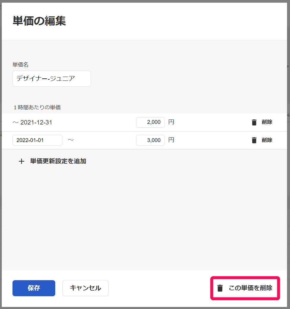Click the 2022-01-01 start date field
The height and width of the screenshot is (309, 290).
[x=37, y=140]
